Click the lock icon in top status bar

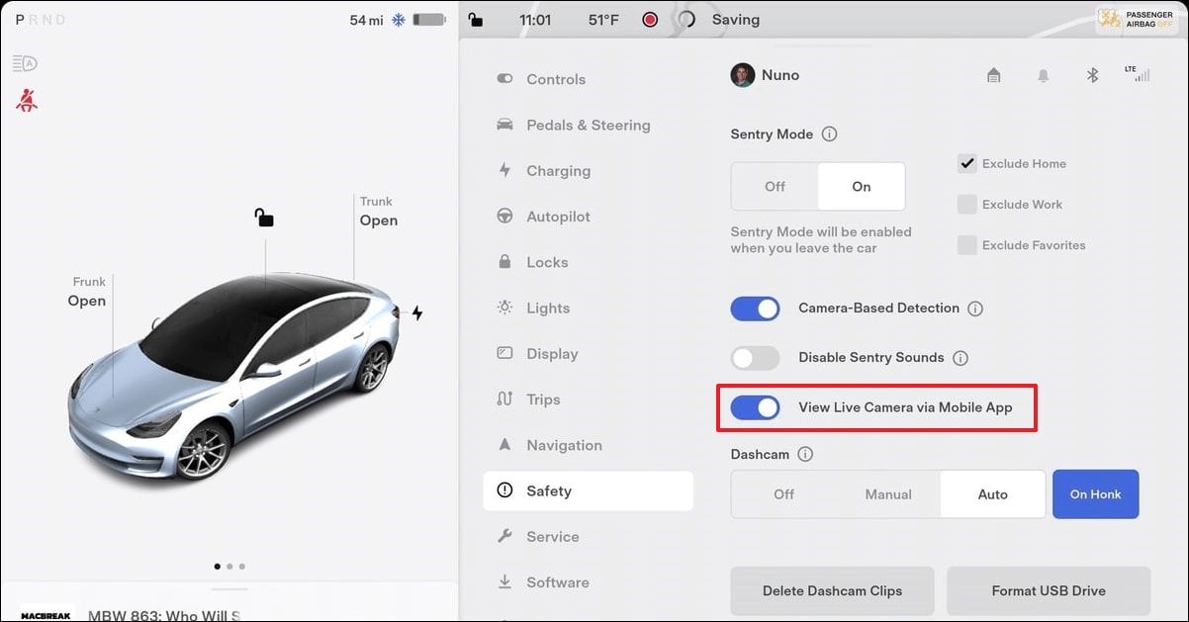[476, 20]
